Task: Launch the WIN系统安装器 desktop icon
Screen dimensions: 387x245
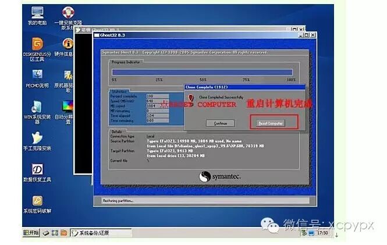Action: tap(37, 112)
